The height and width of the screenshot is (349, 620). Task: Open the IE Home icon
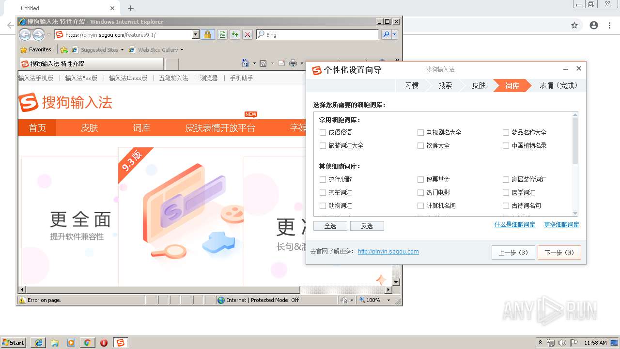246,63
